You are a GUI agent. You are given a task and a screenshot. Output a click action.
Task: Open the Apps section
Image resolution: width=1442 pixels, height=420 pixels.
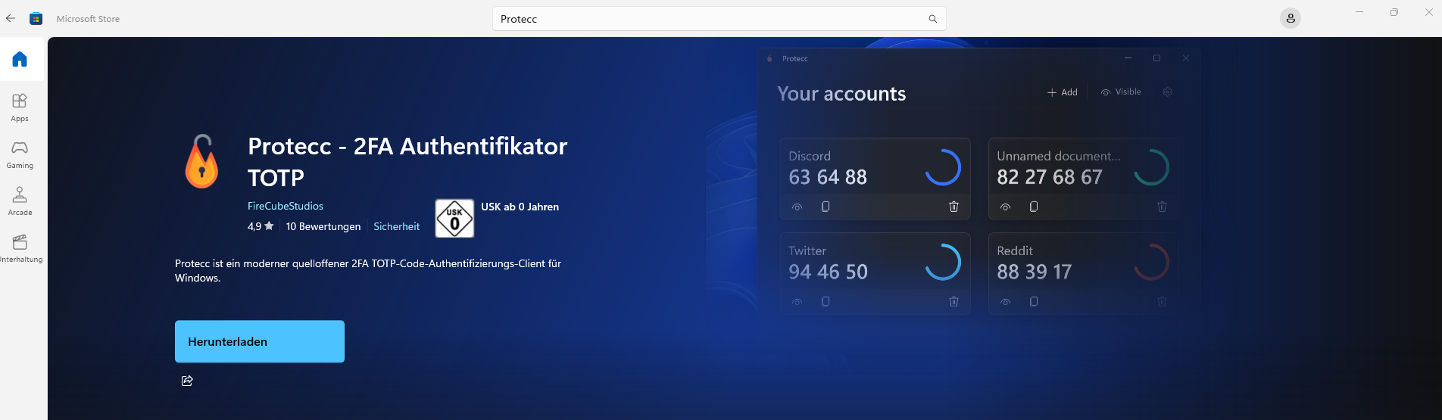[x=20, y=107]
